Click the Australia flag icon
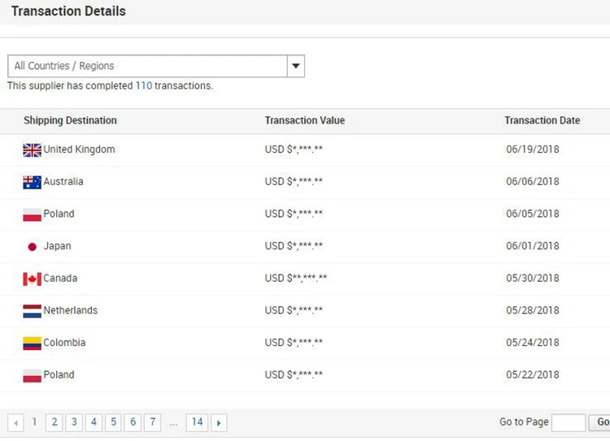The image size is (610, 441). (32, 182)
